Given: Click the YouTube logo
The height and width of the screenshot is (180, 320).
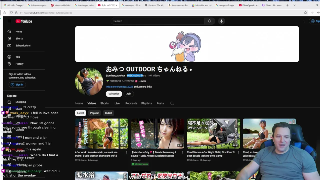Looking at the screenshot, I should coord(24,21).
